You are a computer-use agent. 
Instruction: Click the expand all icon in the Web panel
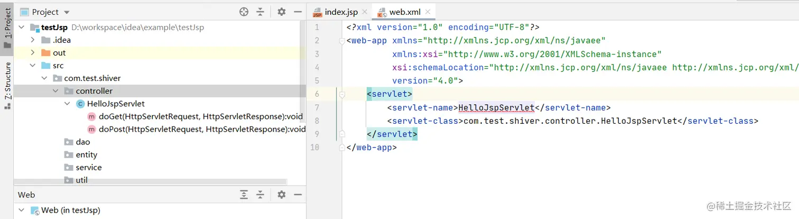point(244,195)
